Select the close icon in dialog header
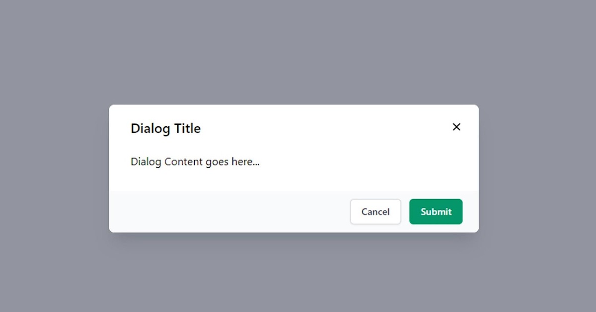Viewport: 596px width, 312px height. pos(456,127)
